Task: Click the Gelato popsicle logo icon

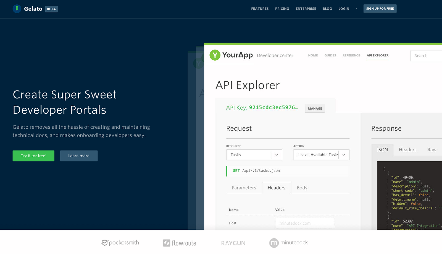Action: pos(17,9)
